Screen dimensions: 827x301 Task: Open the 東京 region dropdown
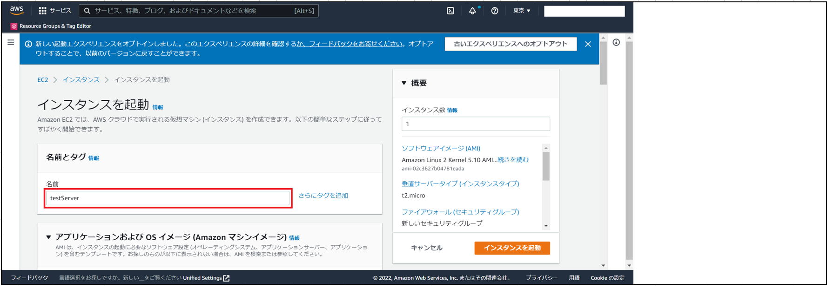coord(522,11)
